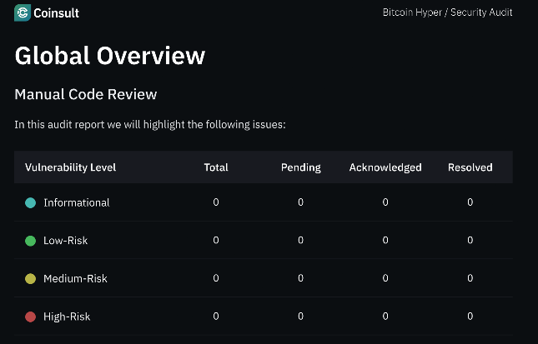Click the green Low-Risk severity dot
The width and height of the screenshot is (538, 344).
31,241
